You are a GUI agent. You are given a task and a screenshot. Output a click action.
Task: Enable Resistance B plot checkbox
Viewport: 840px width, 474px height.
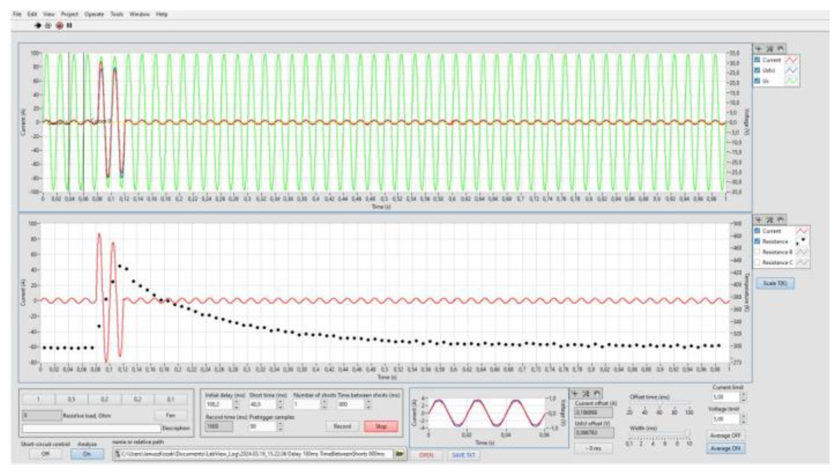(x=757, y=252)
